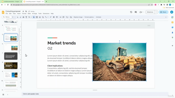This screenshot has height=98, width=175.
Task: Open the Help menu
Action: [x=52, y=14]
